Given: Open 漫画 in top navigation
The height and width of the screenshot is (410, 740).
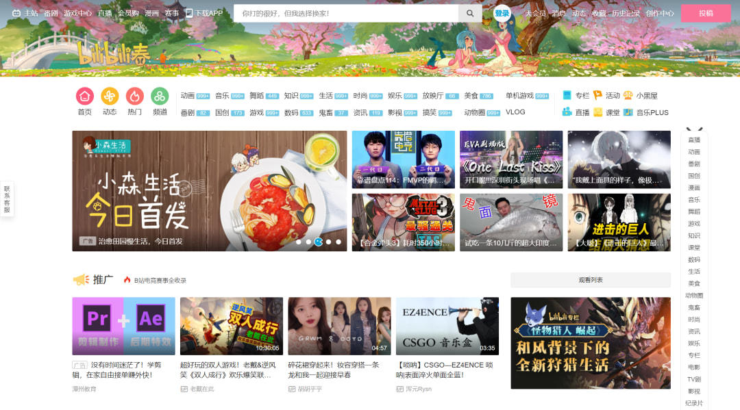Looking at the screenshot, I should pos(151,13).
